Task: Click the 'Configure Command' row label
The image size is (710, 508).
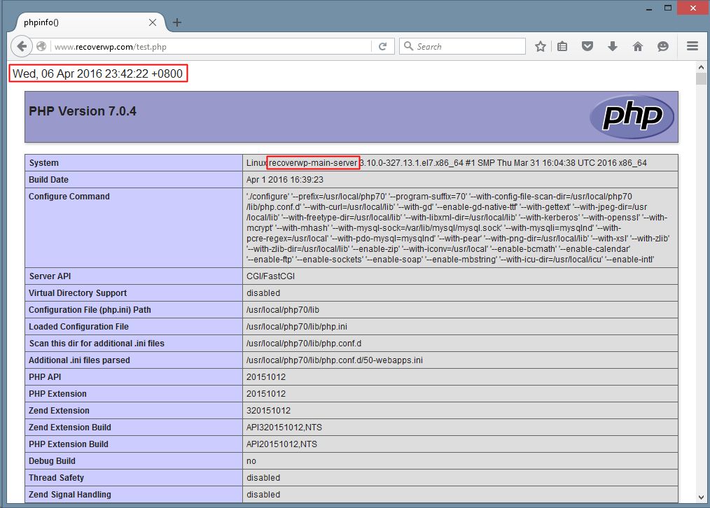Action: [x=69, y=197]
